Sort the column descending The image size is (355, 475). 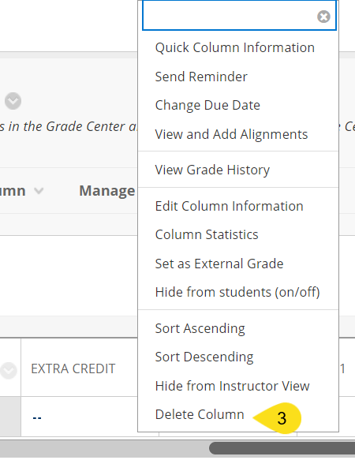point(204,357)
